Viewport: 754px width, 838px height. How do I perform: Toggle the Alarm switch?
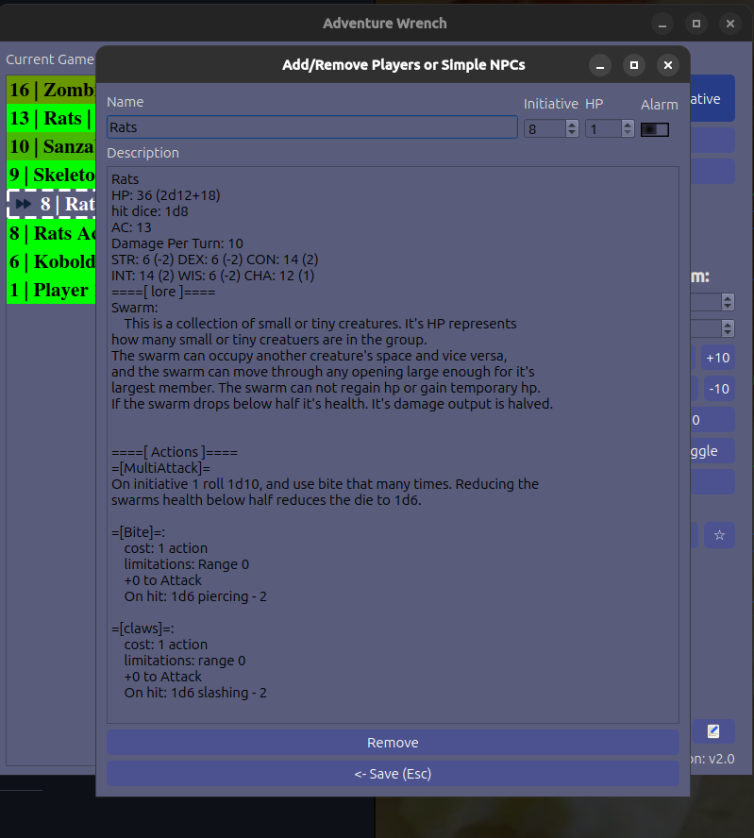coord(654,129)
